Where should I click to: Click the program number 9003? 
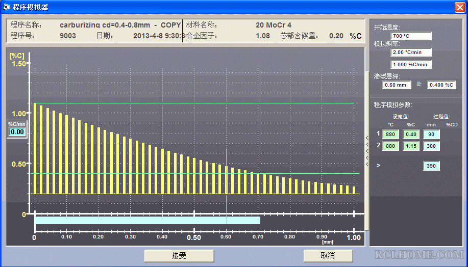(x=68, y=36)
